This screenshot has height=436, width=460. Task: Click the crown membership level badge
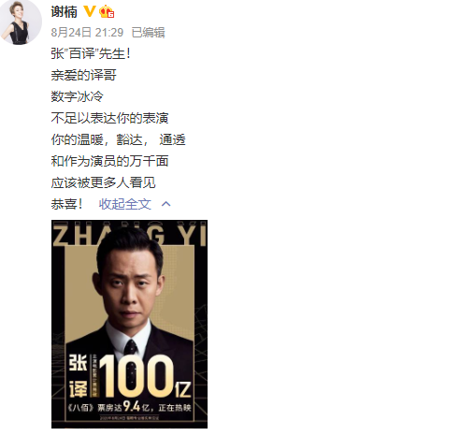point(107,11)
